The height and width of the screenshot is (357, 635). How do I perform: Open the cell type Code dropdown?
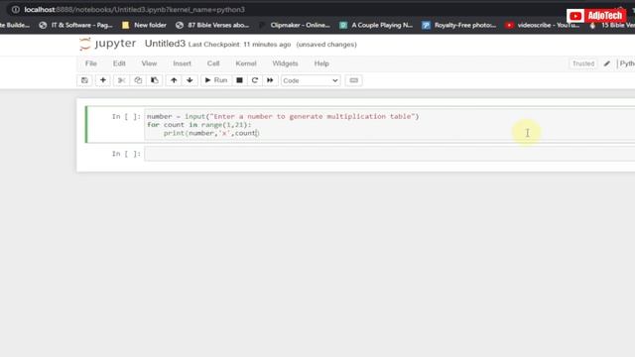(x=311, y=80)
